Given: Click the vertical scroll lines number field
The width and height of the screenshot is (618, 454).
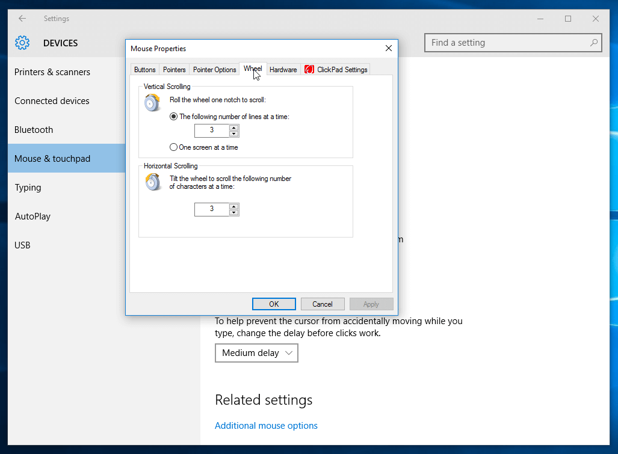Looking at the screenshot, I should coord(212,130).
